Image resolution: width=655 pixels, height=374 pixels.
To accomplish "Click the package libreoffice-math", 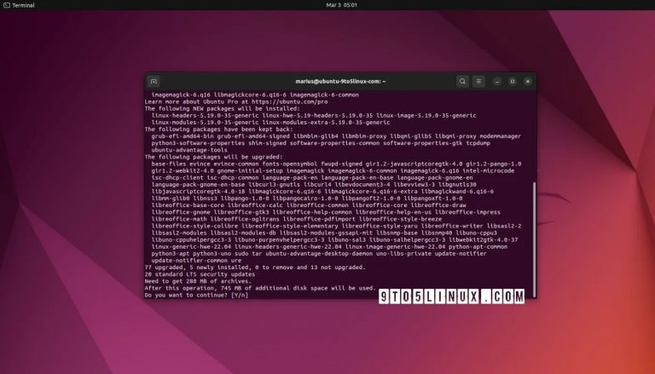I will tap(179, 219).
